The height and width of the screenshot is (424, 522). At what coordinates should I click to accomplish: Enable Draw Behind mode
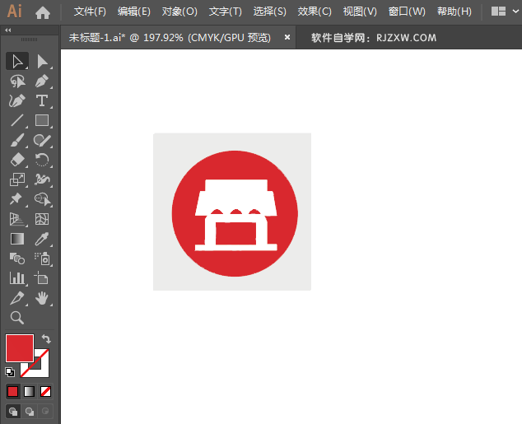pyautogui.click(x=30, y=412)
